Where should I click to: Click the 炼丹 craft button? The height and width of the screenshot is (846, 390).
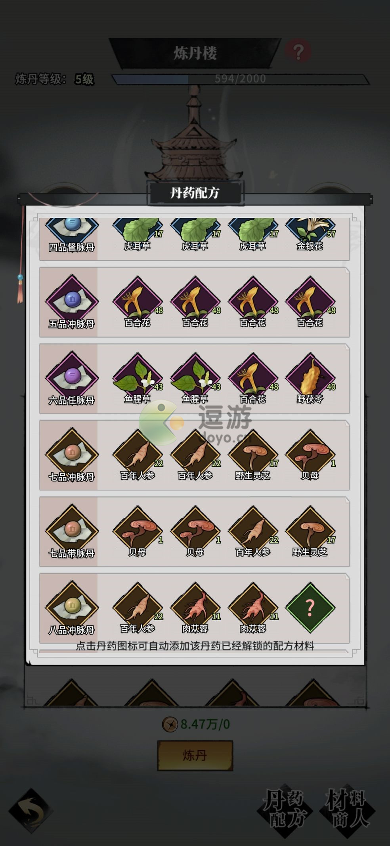click(195, 755)
